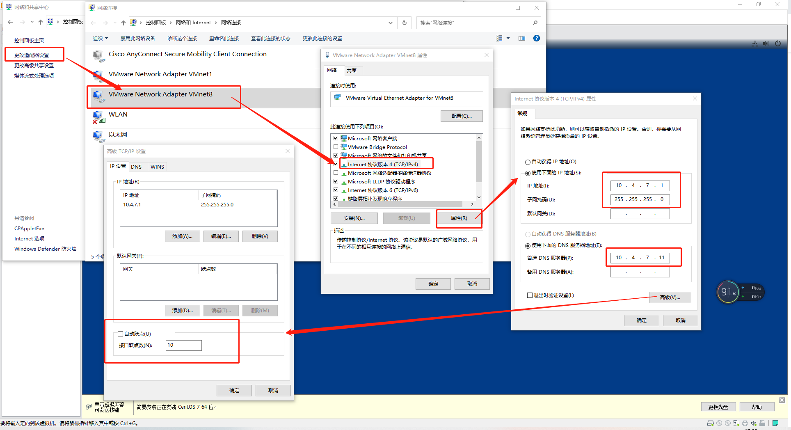Check VMware Bridge Protocol checkbox
791x430 pixels.
[336, 147]
